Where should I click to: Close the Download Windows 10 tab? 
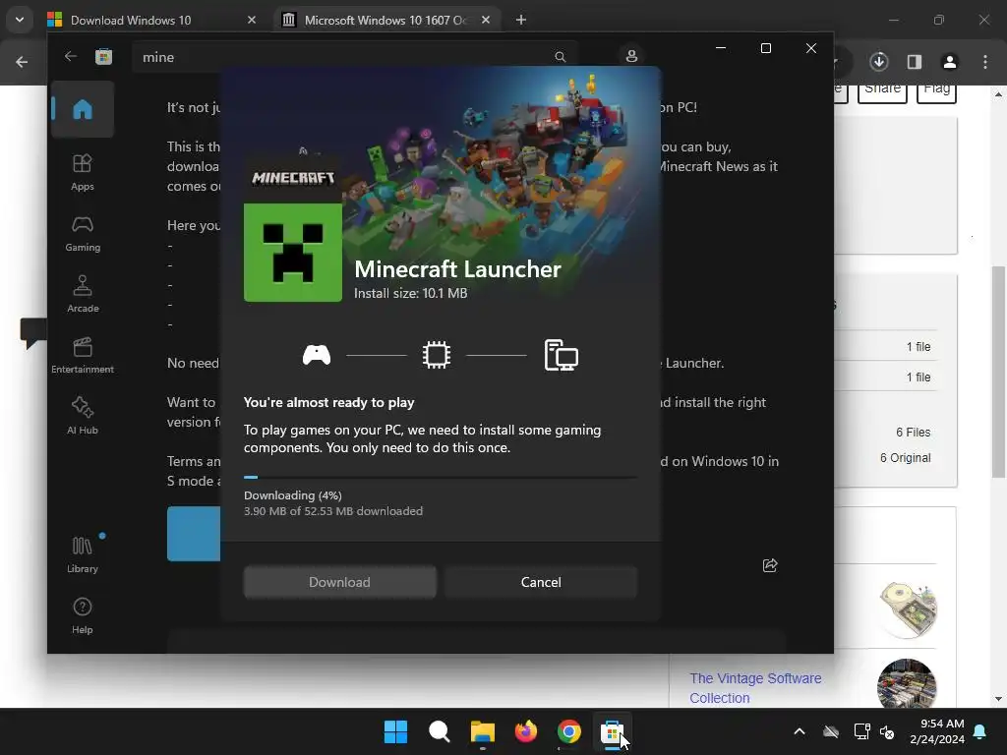[252, 20]
